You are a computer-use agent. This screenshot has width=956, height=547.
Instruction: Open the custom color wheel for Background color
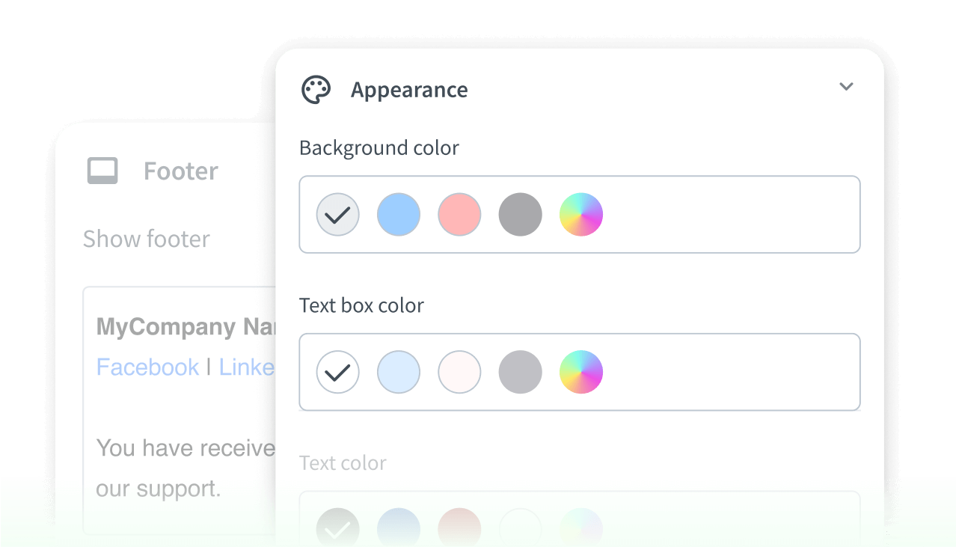[581, 215]
